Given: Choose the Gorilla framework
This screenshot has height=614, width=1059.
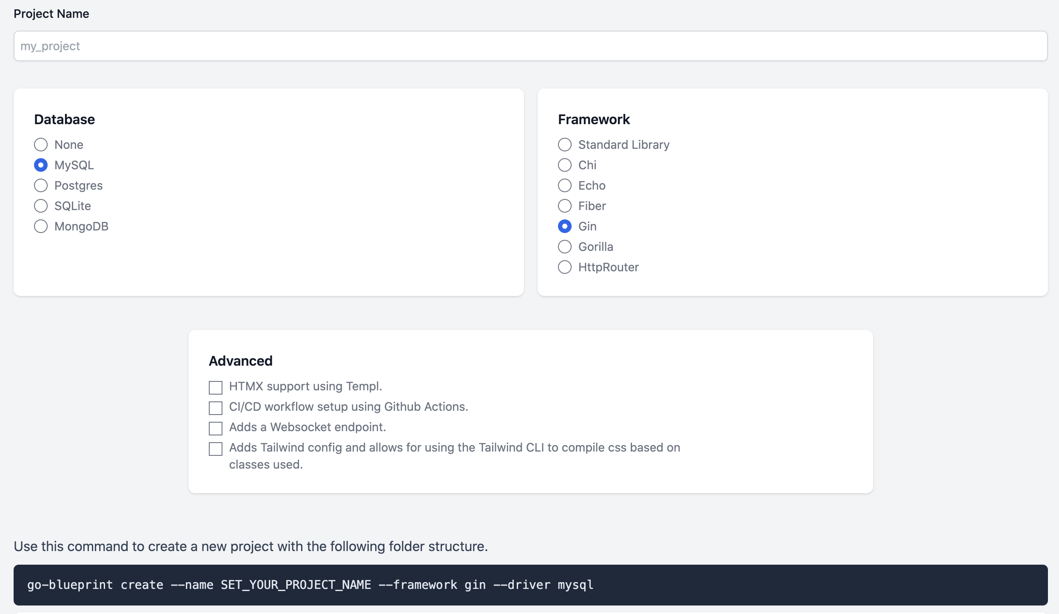Looking at the screenshot, I should [564, 247].
